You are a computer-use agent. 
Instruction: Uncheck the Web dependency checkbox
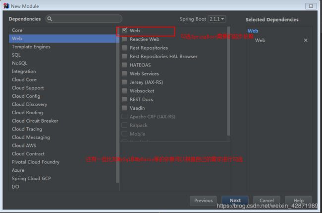pos(124,30)
